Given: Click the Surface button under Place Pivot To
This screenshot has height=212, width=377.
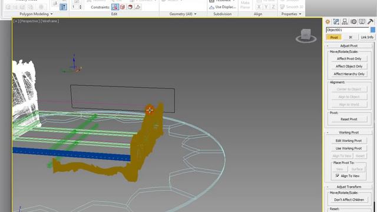Looking at the screenshot, I should [357, 169].
